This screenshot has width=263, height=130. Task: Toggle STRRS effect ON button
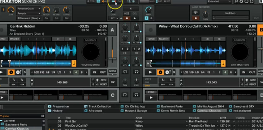pyautogui.click(x=67, y=18)
